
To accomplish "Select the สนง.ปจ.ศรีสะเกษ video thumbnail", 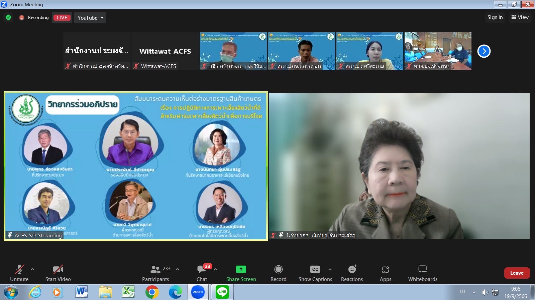I will (370, 51).
